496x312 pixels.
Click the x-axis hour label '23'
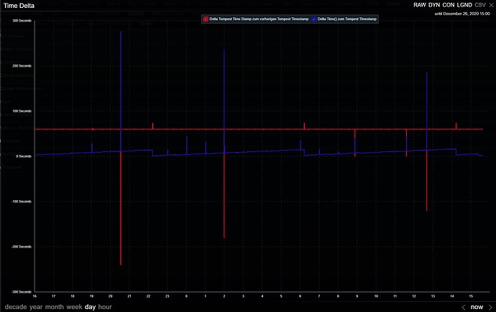[x=167, y=296]
